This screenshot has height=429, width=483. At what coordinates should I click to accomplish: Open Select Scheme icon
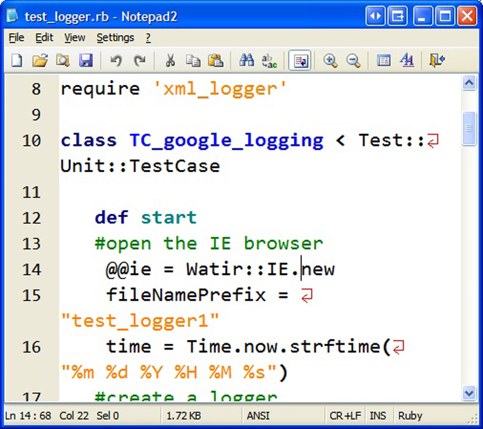tap(384, 60)
